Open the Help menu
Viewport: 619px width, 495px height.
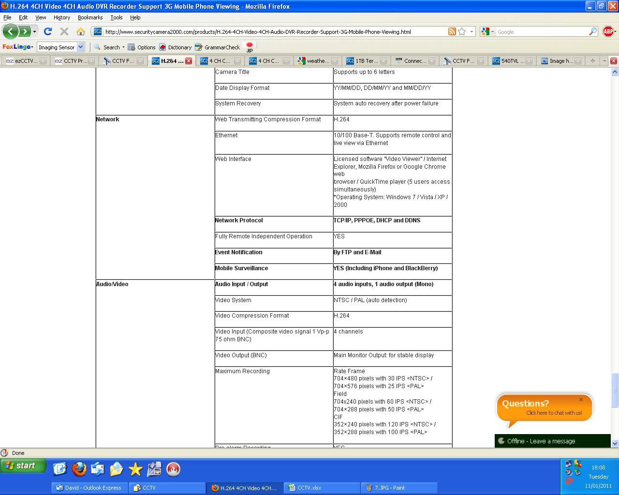135,17
